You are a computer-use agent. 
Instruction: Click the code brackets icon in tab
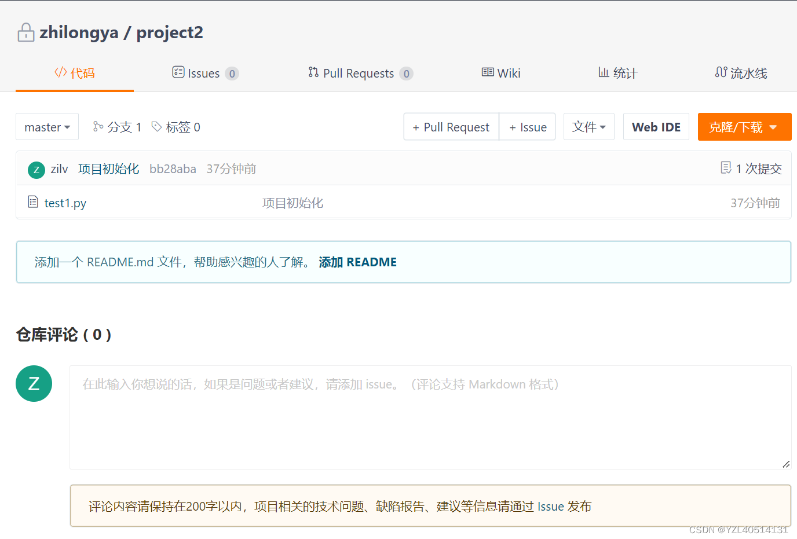point(61,72)
